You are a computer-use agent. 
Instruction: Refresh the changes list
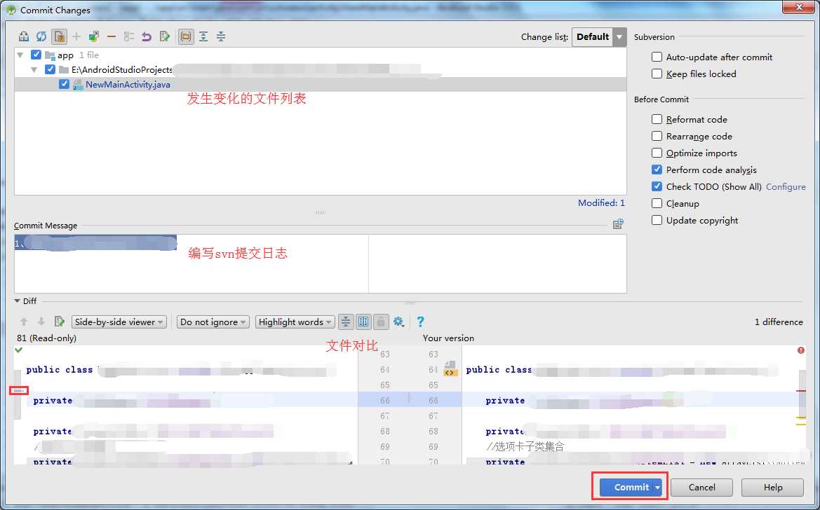click(x=41, y=36)
